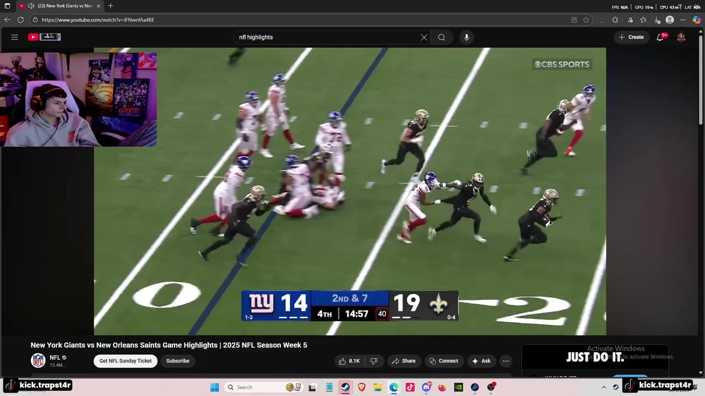The height and width of the screenshot is (396, 705).
Task: Open the Ask button for the video
Action: (481, 361)
